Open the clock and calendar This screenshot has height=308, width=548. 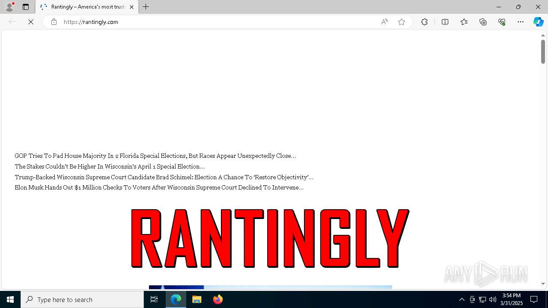(x=512, y=299)
